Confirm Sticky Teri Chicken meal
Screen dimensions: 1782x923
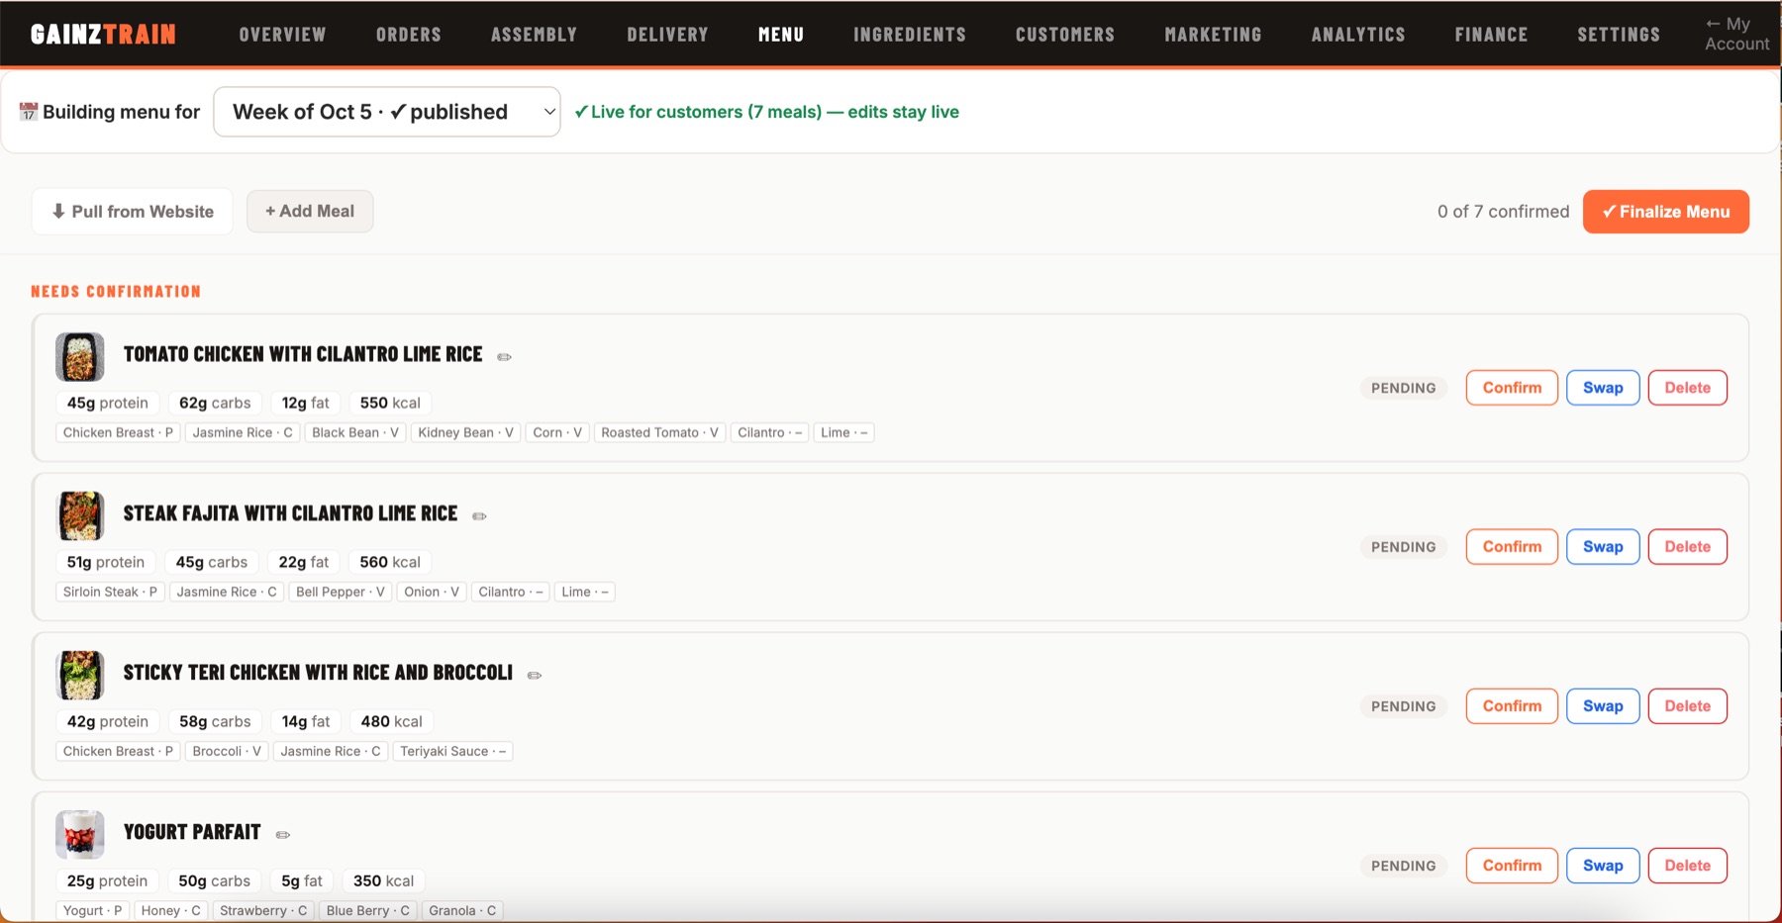tap(1512, 706)
